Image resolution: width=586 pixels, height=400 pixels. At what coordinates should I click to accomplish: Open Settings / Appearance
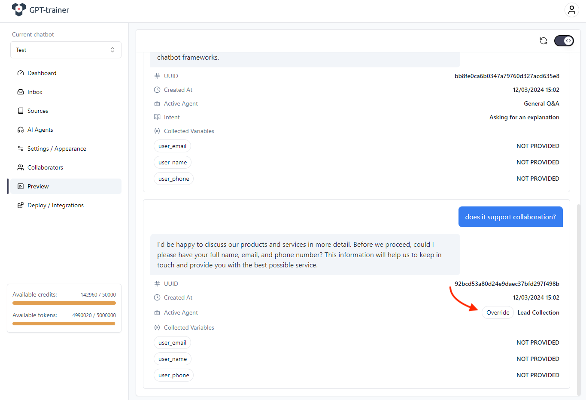point(66,148)
